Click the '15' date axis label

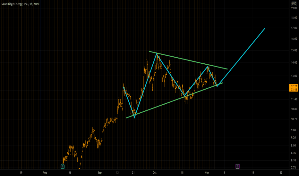[252, 173]
